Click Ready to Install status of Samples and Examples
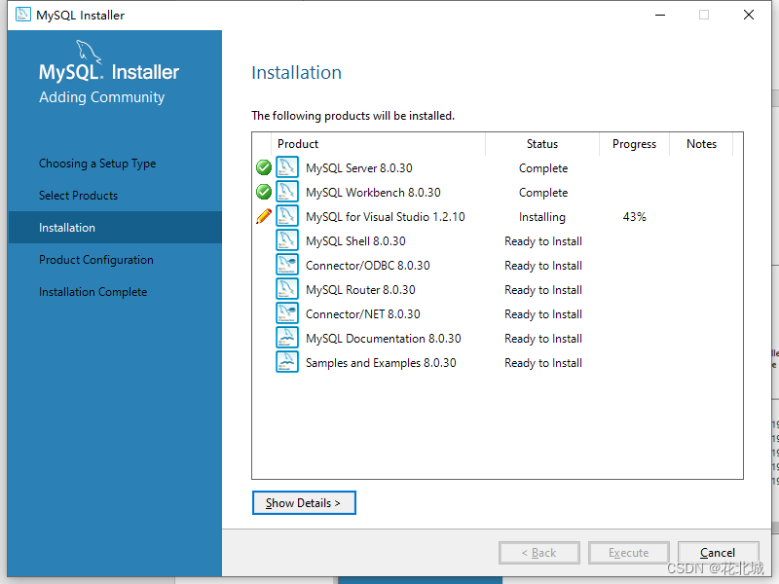The width and height of the screenshot is (779, 584). tap(543, 363)
